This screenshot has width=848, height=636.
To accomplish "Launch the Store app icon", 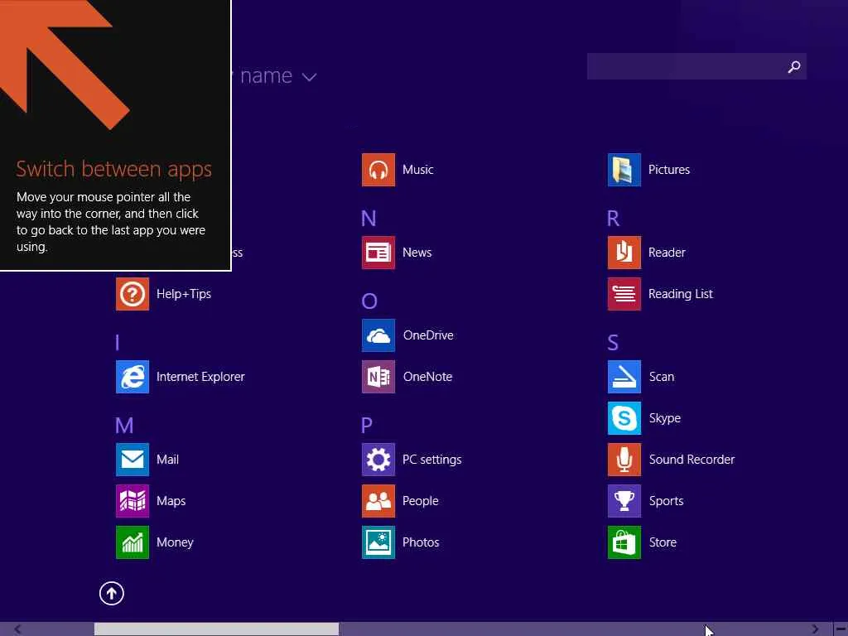I will pos(624,542).
